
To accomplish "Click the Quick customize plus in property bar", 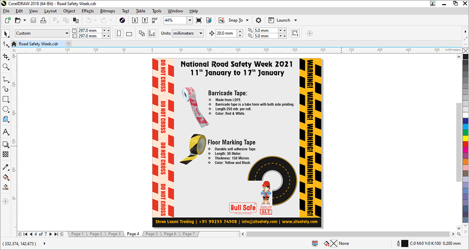I will [310, 33].
